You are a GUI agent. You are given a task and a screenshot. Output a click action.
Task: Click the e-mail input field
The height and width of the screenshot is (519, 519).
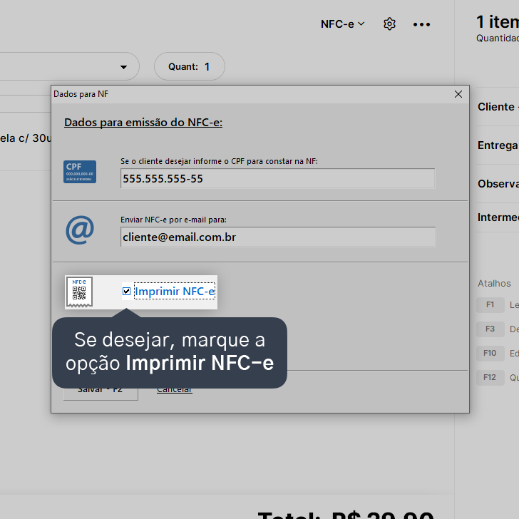pos(278,237)
